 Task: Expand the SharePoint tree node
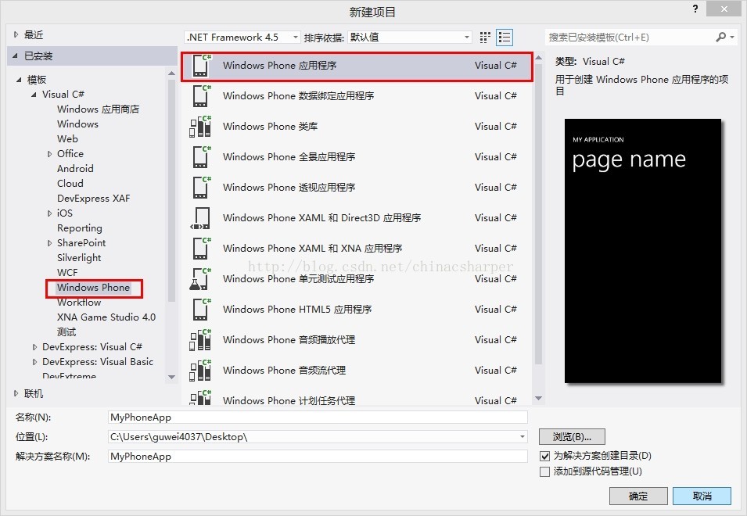click(x=49, y=243)
